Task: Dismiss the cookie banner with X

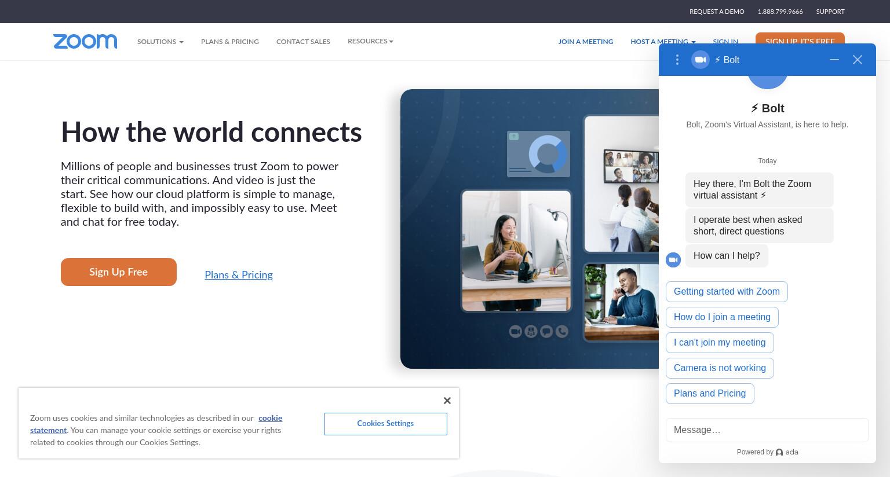Action: click(x=447, y=401)
